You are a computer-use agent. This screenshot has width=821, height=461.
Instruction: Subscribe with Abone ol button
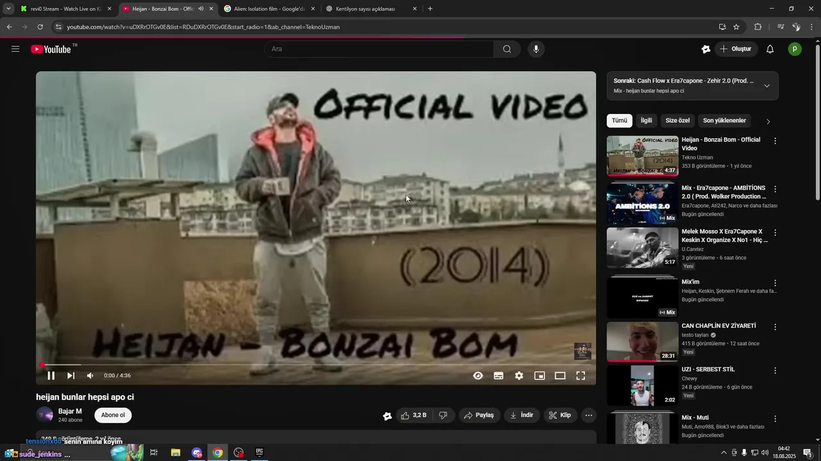(113, 415)
